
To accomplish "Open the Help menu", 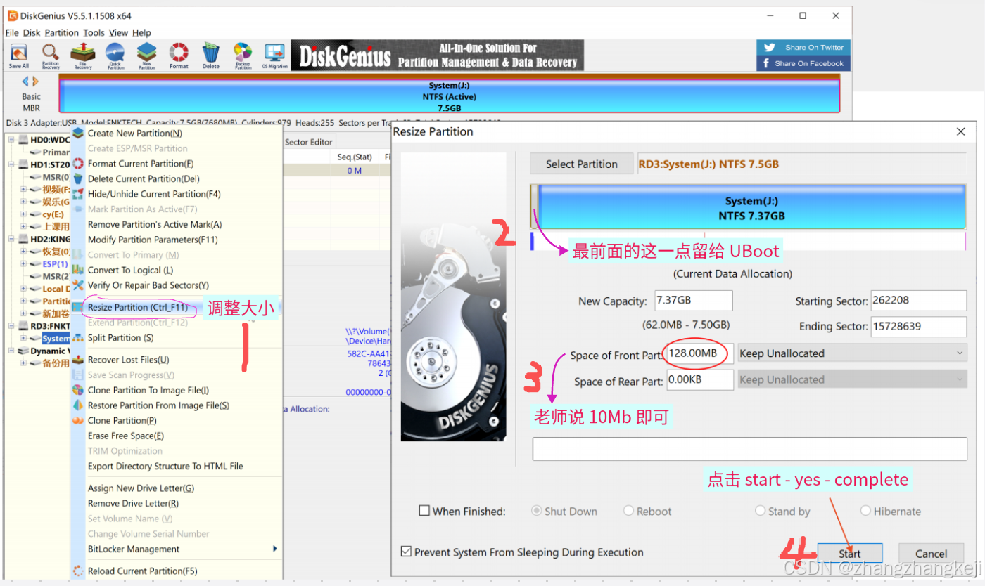I will pyautogui.click(x=141, y=32).
